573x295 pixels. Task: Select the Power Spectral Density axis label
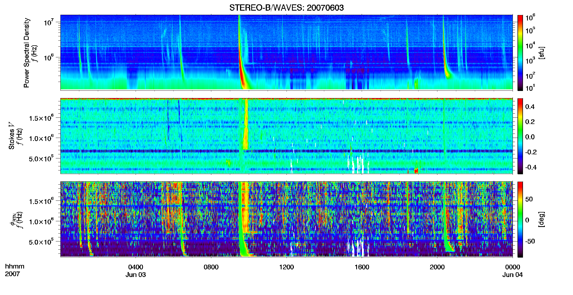pyautogui.click(x=27, y=53)
